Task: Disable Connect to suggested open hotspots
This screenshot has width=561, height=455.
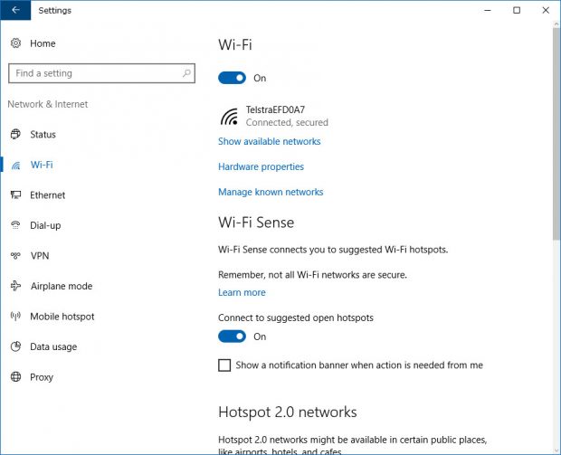Action: (x=232, y=337)
